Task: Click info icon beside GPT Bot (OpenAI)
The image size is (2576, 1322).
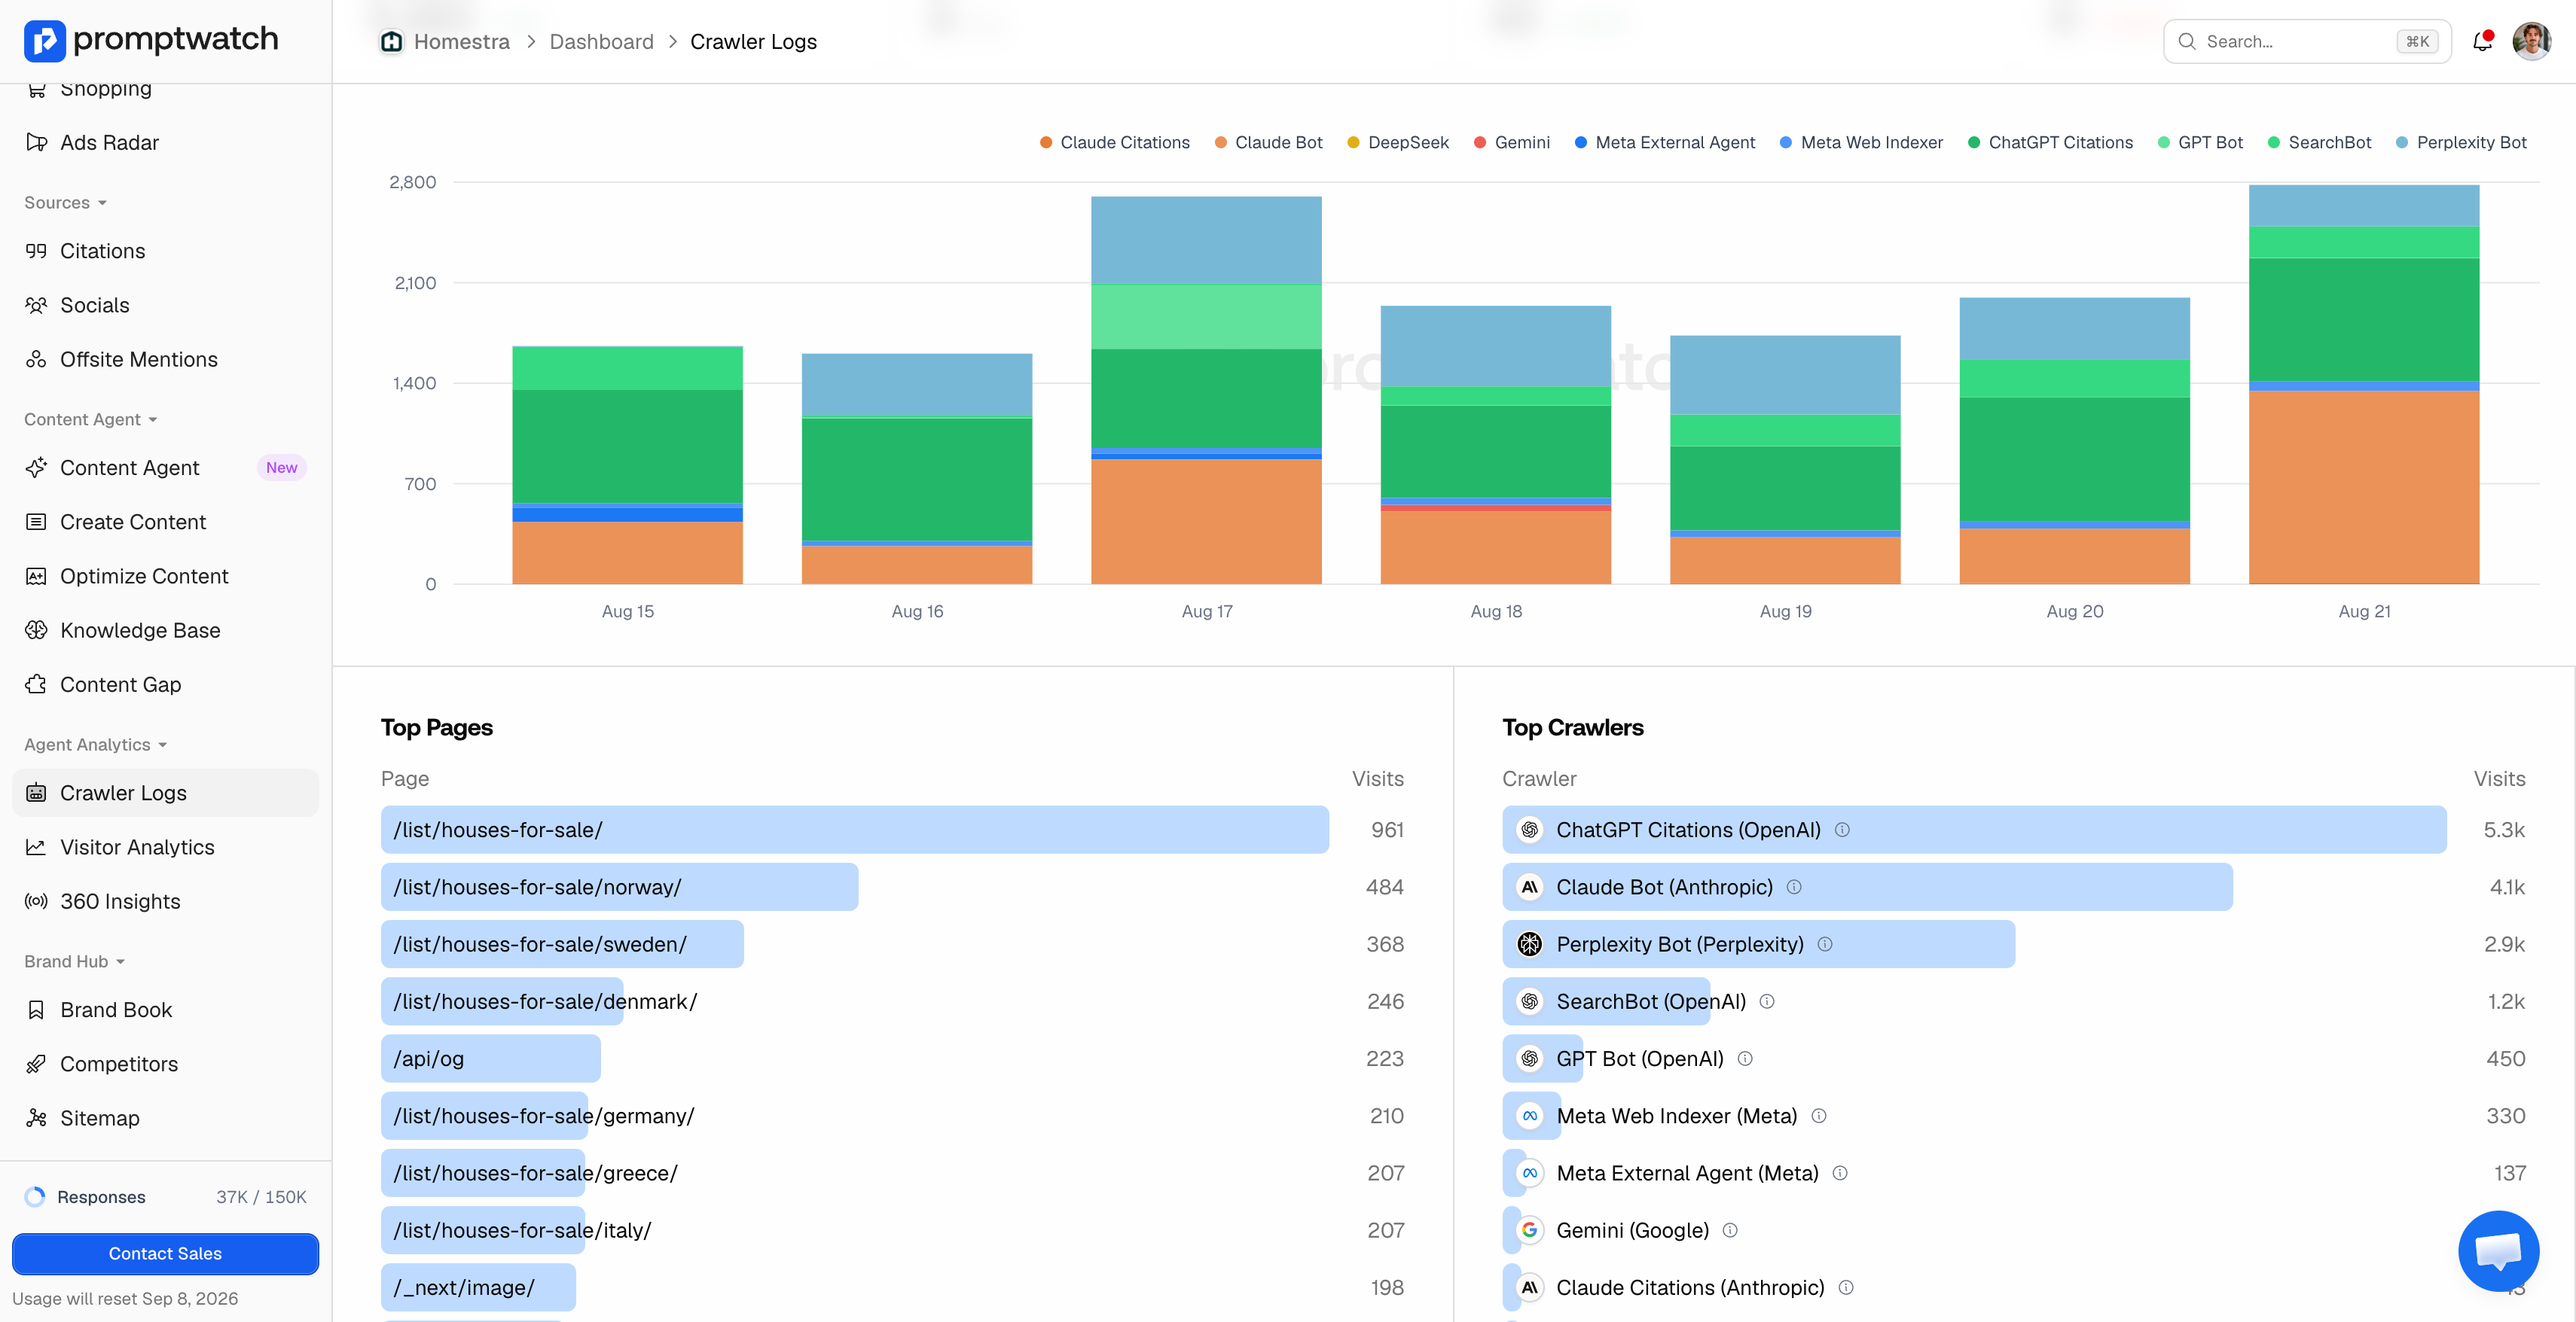Action: pyautogui.click(x=1745, y=1059)
